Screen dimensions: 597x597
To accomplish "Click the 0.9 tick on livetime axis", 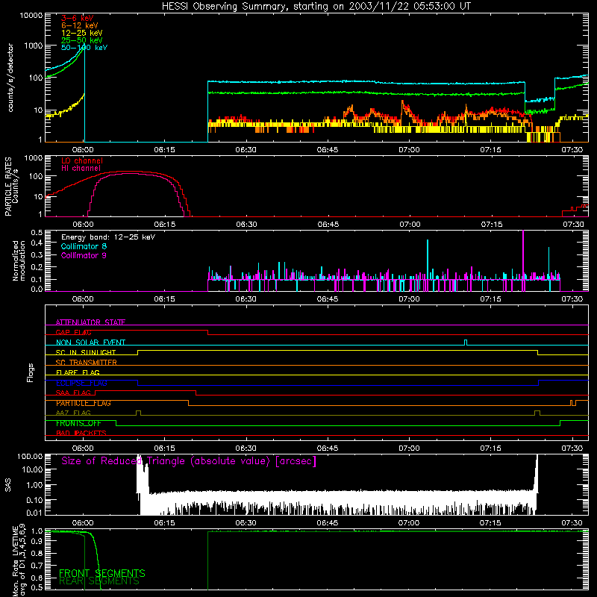I will 37,542.
